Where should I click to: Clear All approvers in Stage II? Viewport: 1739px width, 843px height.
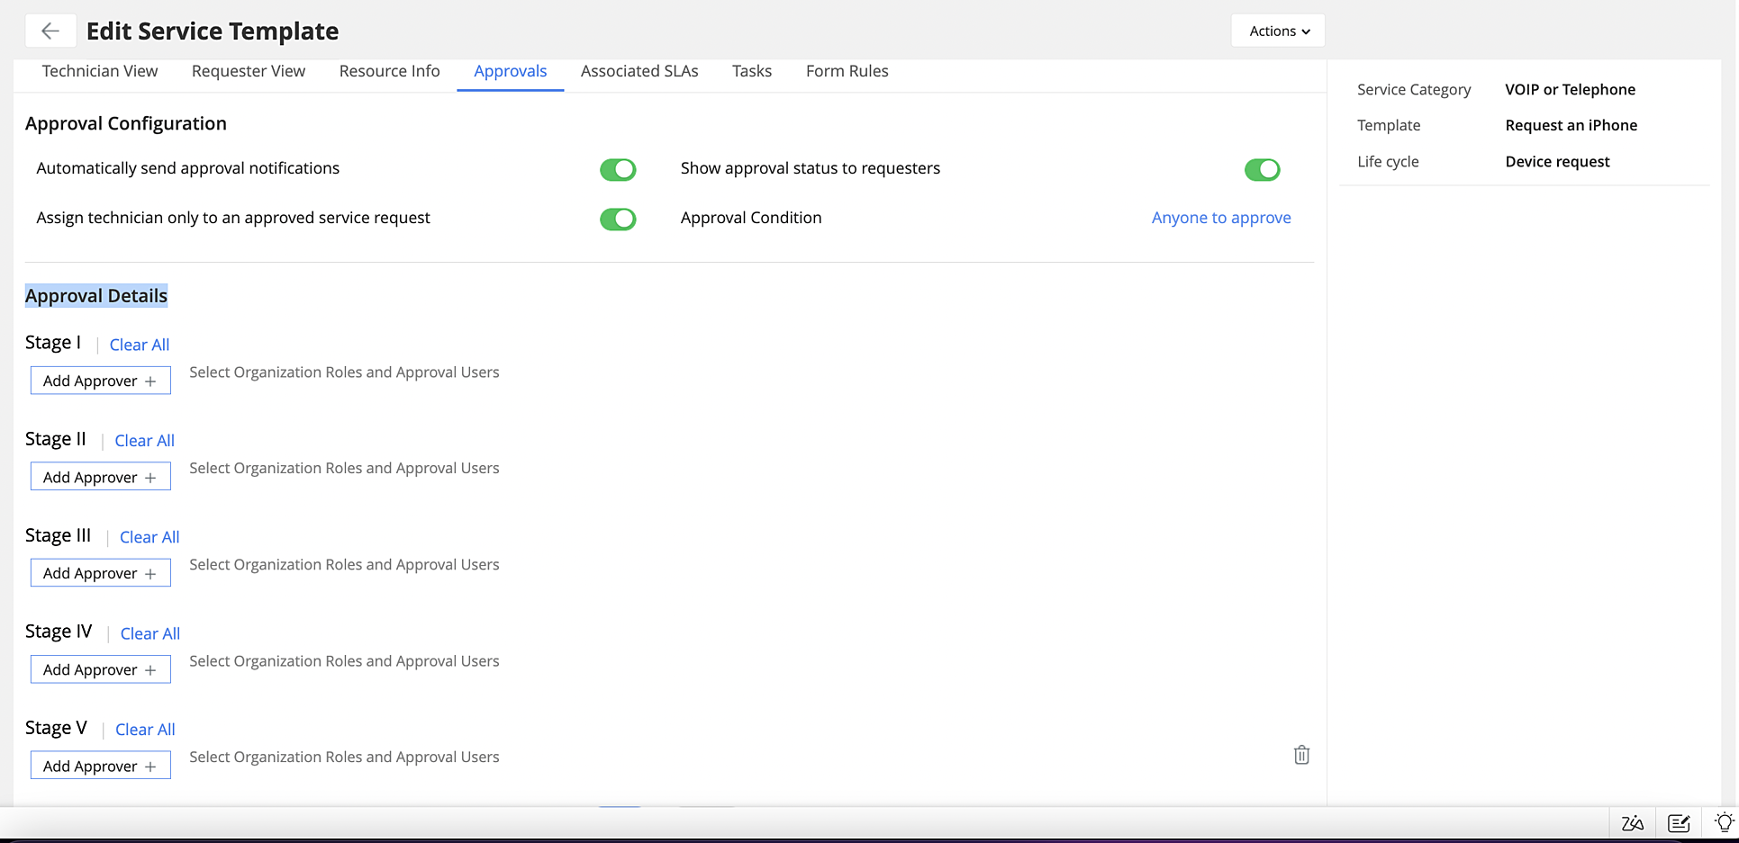point(144,440)
